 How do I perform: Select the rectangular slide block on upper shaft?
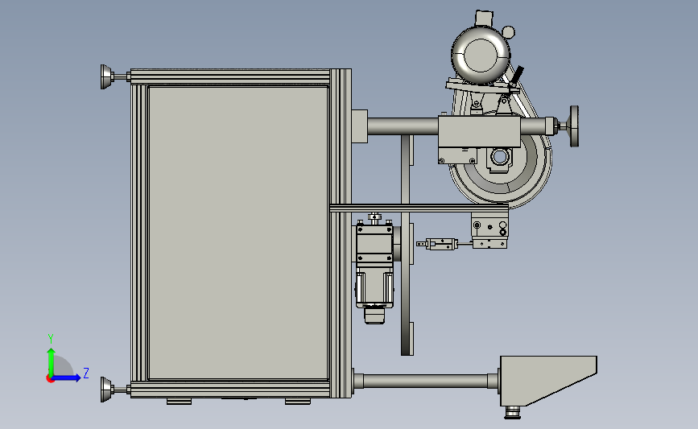pos(479,132)
